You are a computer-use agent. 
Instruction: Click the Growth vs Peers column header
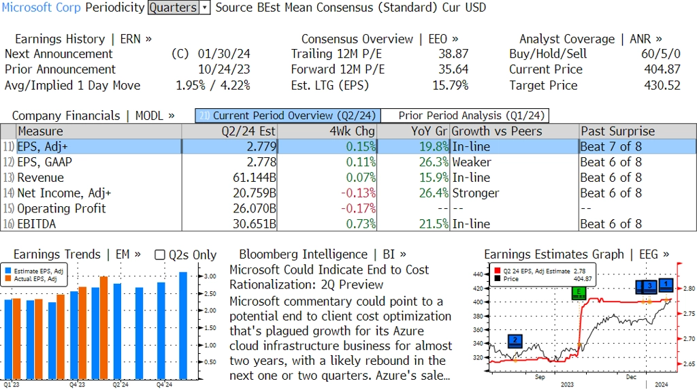[x=515, y=131]
